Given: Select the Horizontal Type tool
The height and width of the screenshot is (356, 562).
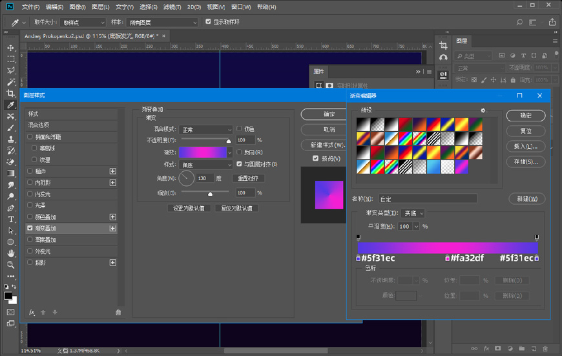Looking at the screenshot, I should (x=11, y=219).
